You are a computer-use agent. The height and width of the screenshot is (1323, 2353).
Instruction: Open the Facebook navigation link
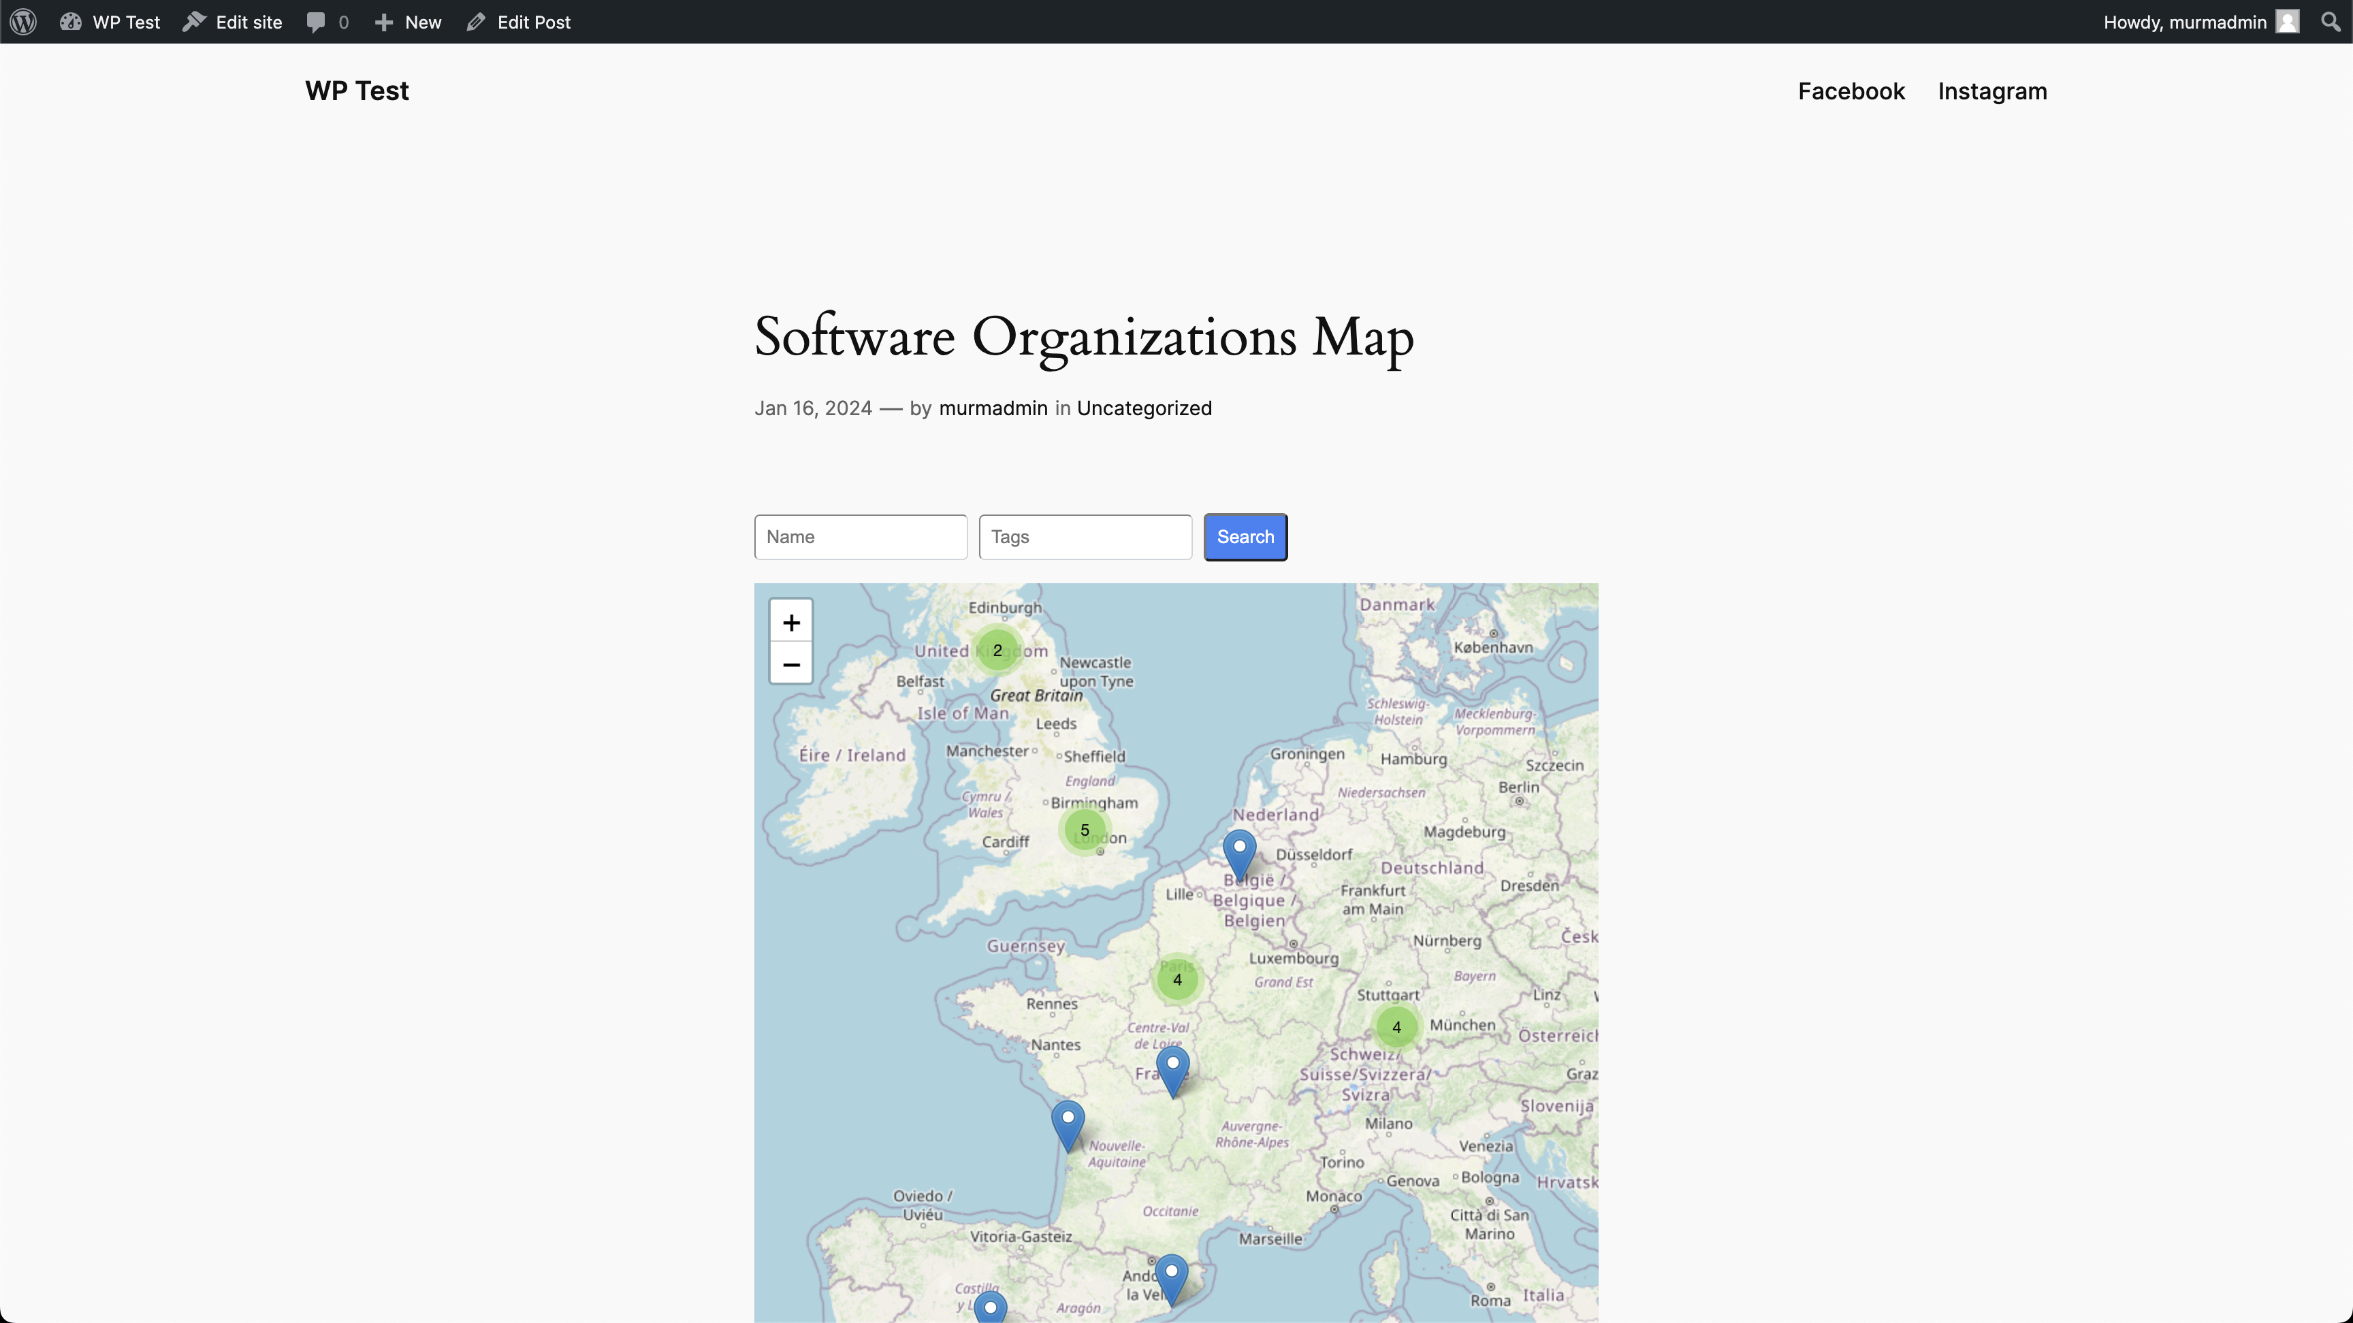[1851, 91]
